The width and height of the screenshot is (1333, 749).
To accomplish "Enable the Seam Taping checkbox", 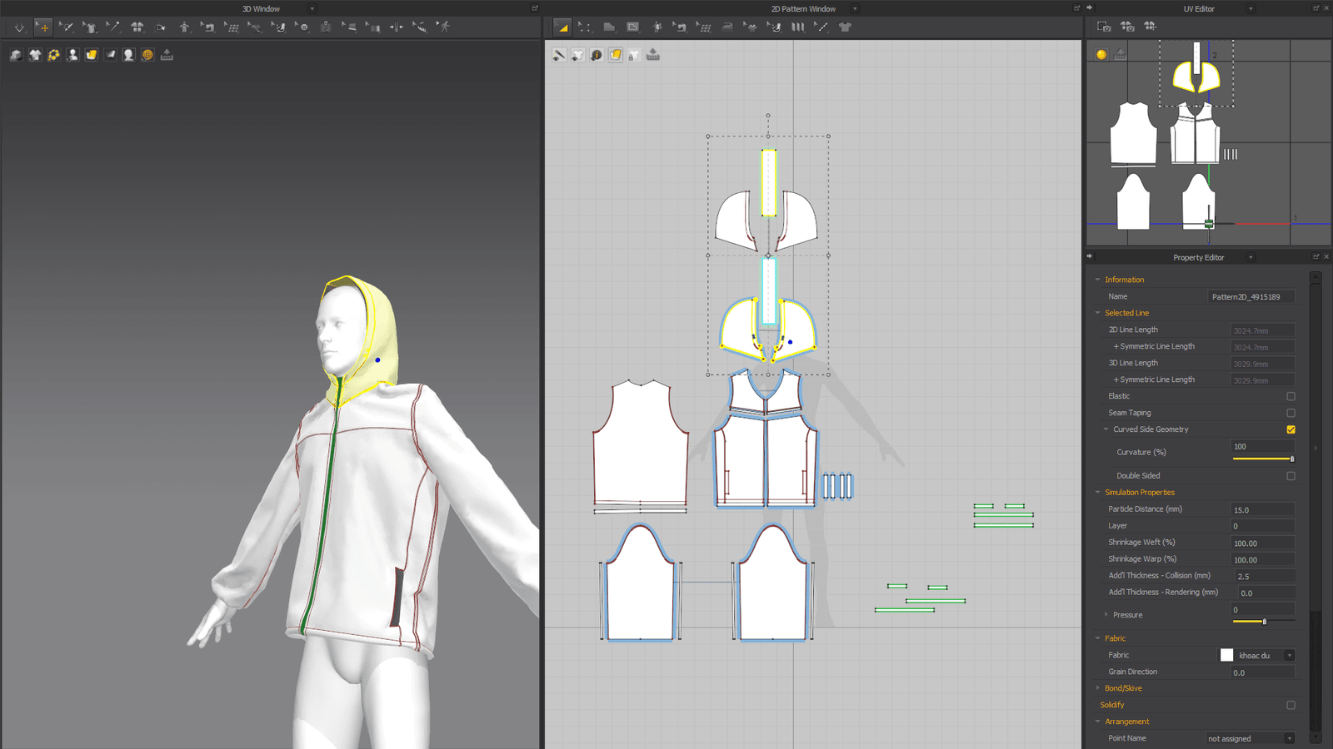I will [x=1291, y=413].
